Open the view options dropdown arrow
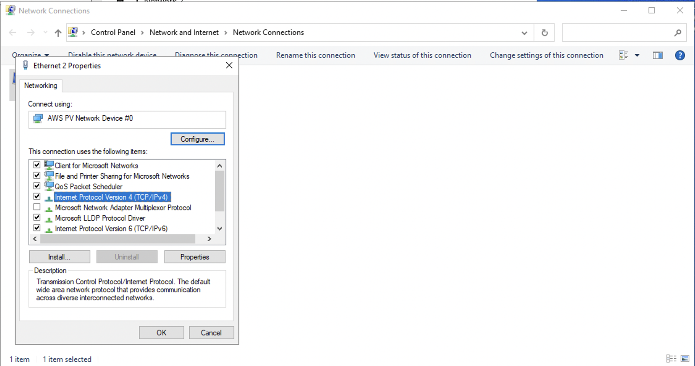This screenshot has width=695, height=366. tap(637, 56)
